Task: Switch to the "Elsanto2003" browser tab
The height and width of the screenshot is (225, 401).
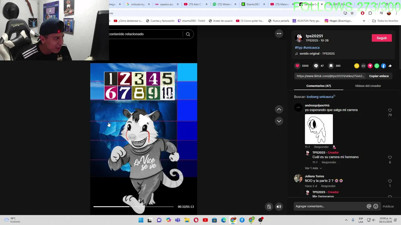Action: click(x=252, y=4)
